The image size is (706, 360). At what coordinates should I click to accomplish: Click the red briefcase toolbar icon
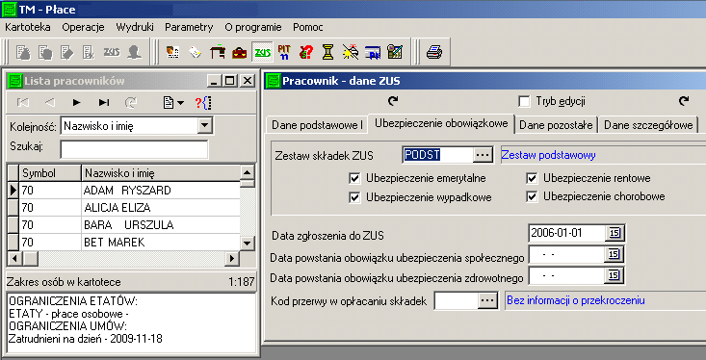pos(239,53)
